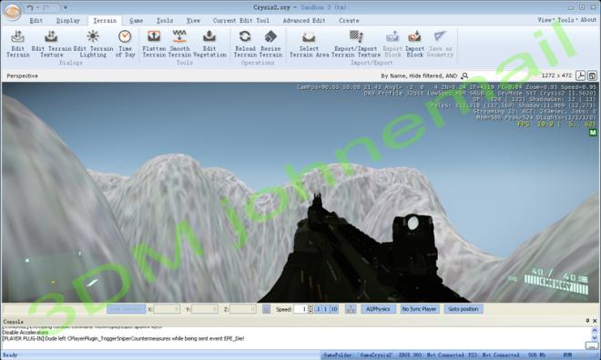Open the Time of Day editor

125,44
